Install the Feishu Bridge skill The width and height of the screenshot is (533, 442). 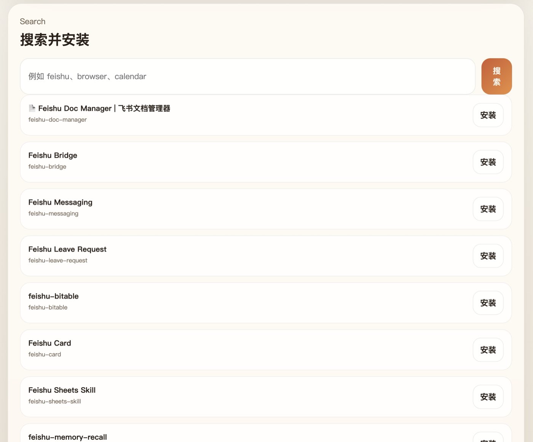coord(488,162)
